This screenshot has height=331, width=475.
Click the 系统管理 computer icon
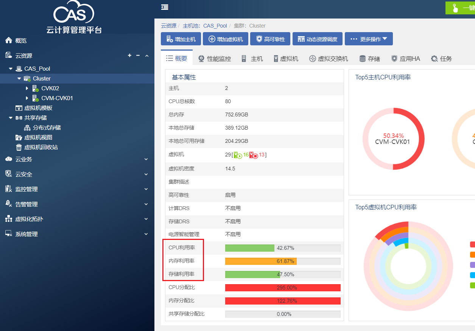click(x=9, y=234)
